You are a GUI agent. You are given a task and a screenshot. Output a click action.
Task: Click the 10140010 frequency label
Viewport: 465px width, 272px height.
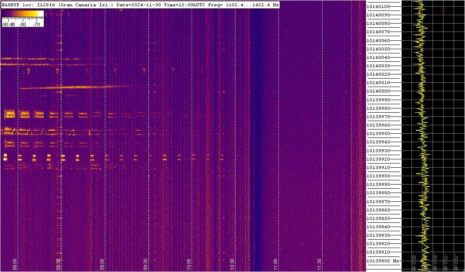(x=378, y=83)
